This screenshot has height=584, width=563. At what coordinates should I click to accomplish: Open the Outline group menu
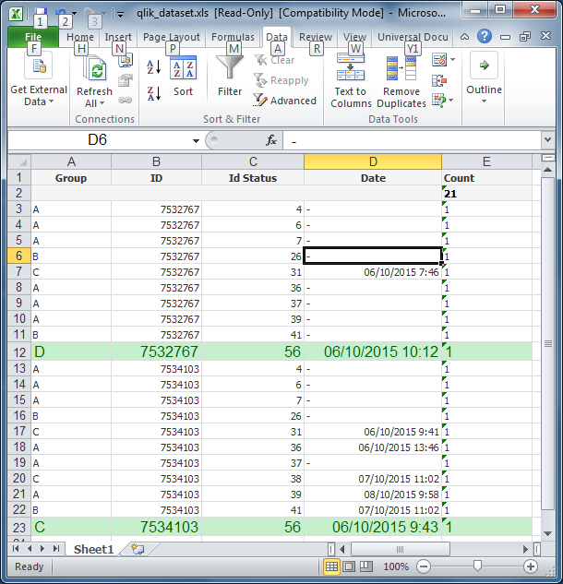pos(484,77)
